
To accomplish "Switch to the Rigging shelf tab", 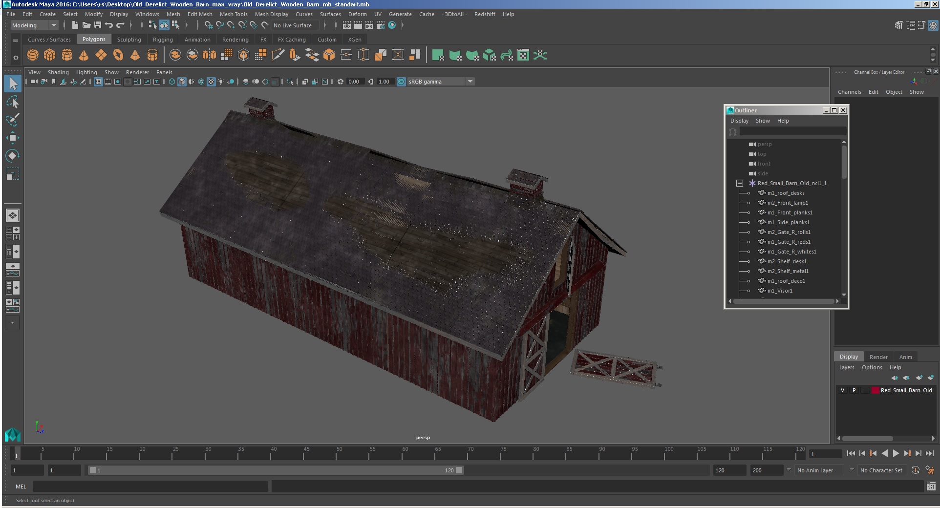I will pyautogui.click(x=163, y=40).
